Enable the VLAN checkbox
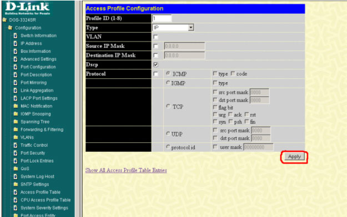Image resolution: width=347 pixels, height=217 pixels. pyautogui.click(x=156, y=37)
